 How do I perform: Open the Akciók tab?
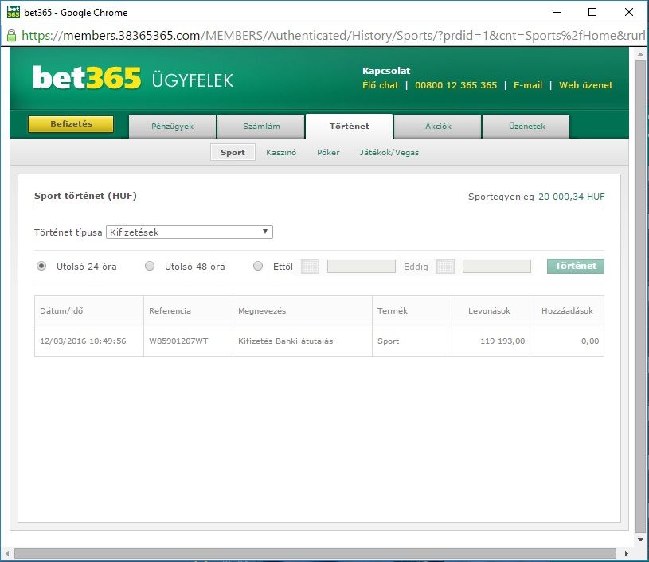[x=438, y=127]
